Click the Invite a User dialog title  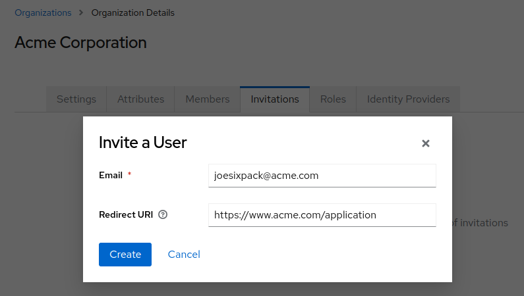pyautogui.click(x=142, y=142)
